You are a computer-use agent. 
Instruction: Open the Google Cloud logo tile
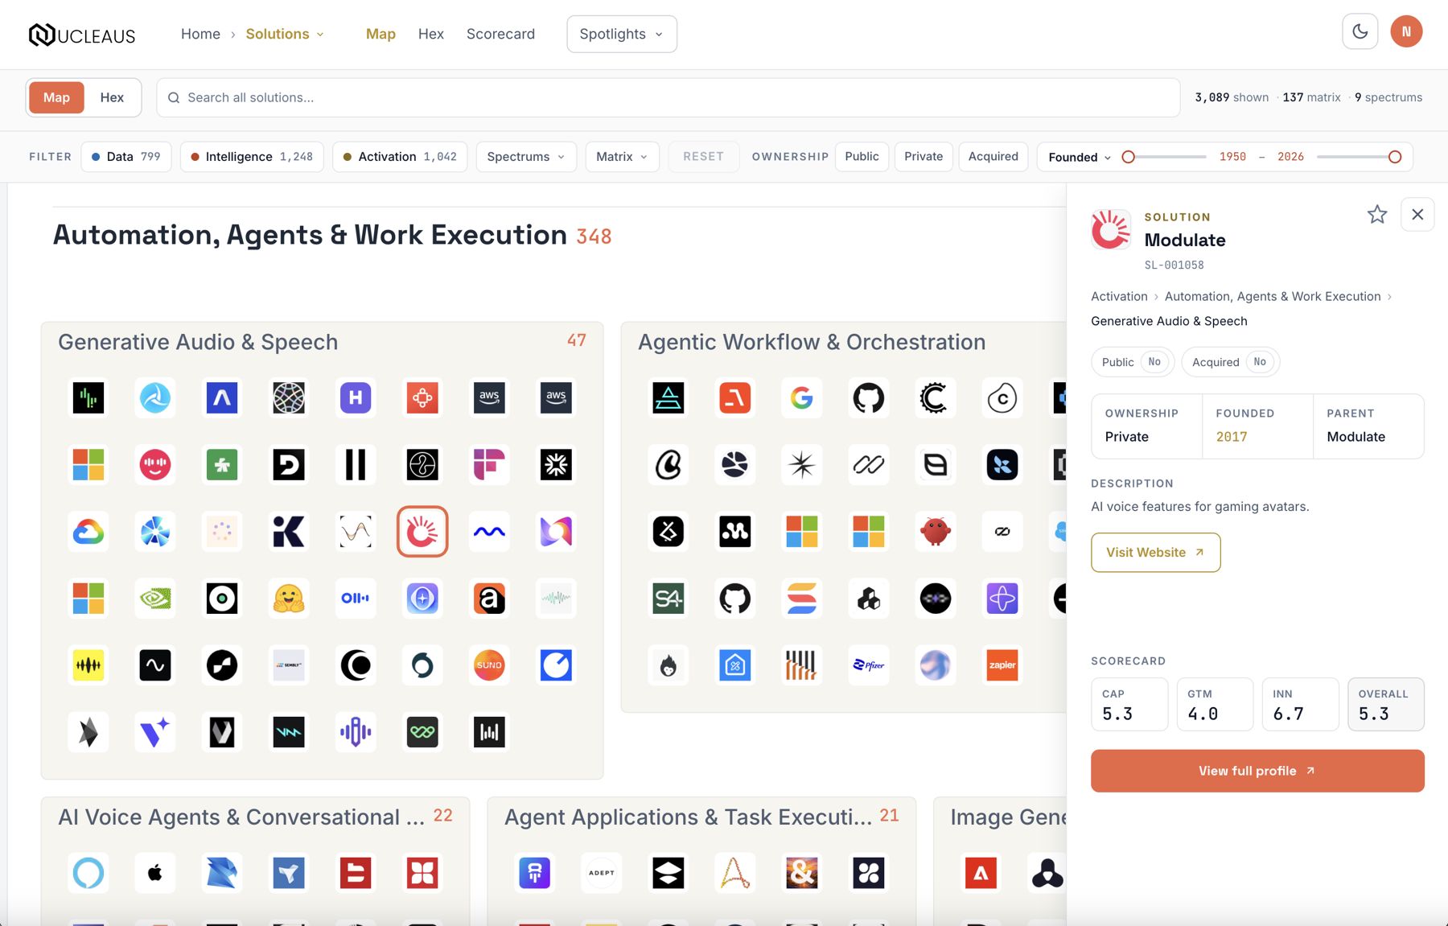(88, 531)
